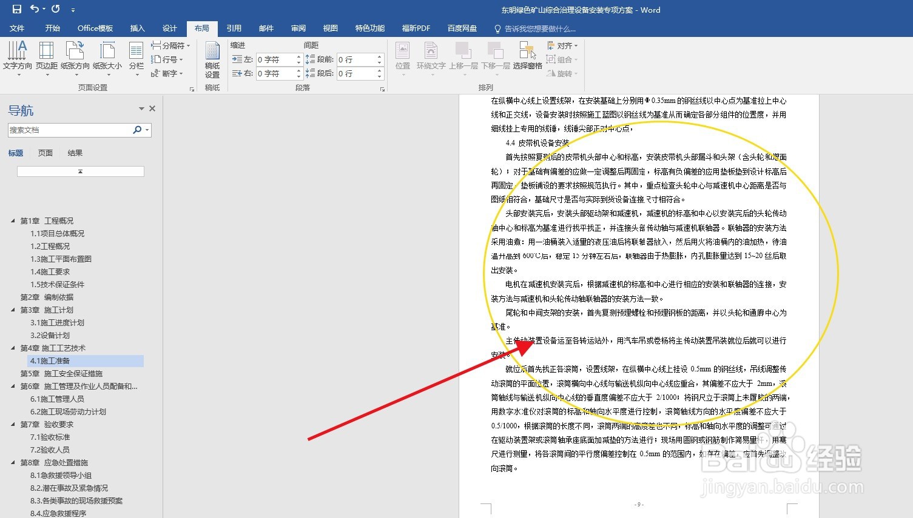Increase 段前 spacing using the up stepper

click(379, 56)
